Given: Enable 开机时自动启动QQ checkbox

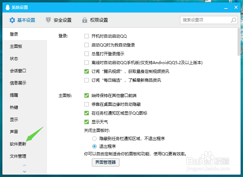Looking at the screenshot, I should 87,36.
